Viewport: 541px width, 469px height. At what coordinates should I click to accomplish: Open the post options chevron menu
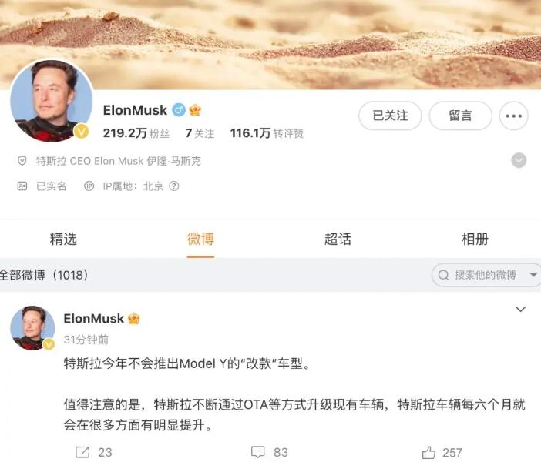point(520,309)
